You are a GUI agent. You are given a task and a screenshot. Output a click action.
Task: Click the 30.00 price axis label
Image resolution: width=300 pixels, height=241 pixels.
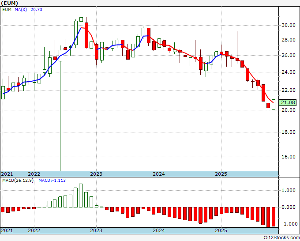point(289,25)
